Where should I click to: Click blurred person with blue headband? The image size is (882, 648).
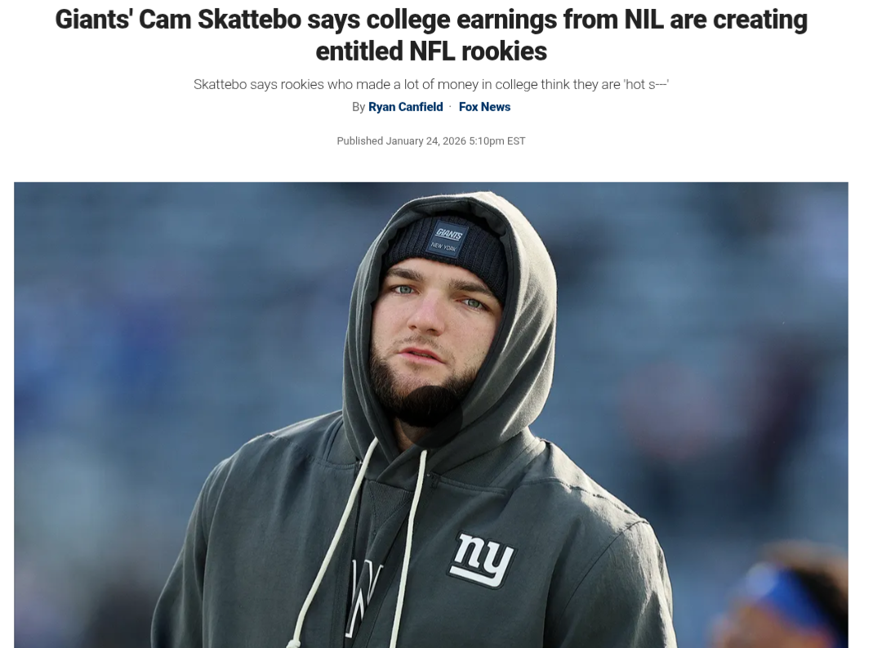[x=782, y=597]
